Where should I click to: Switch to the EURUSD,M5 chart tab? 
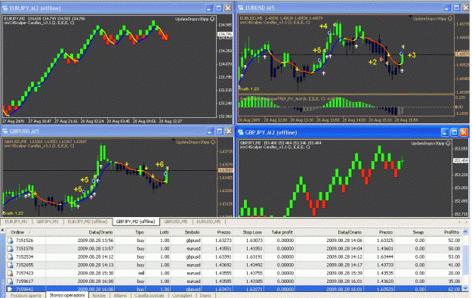tap(208, 222)
